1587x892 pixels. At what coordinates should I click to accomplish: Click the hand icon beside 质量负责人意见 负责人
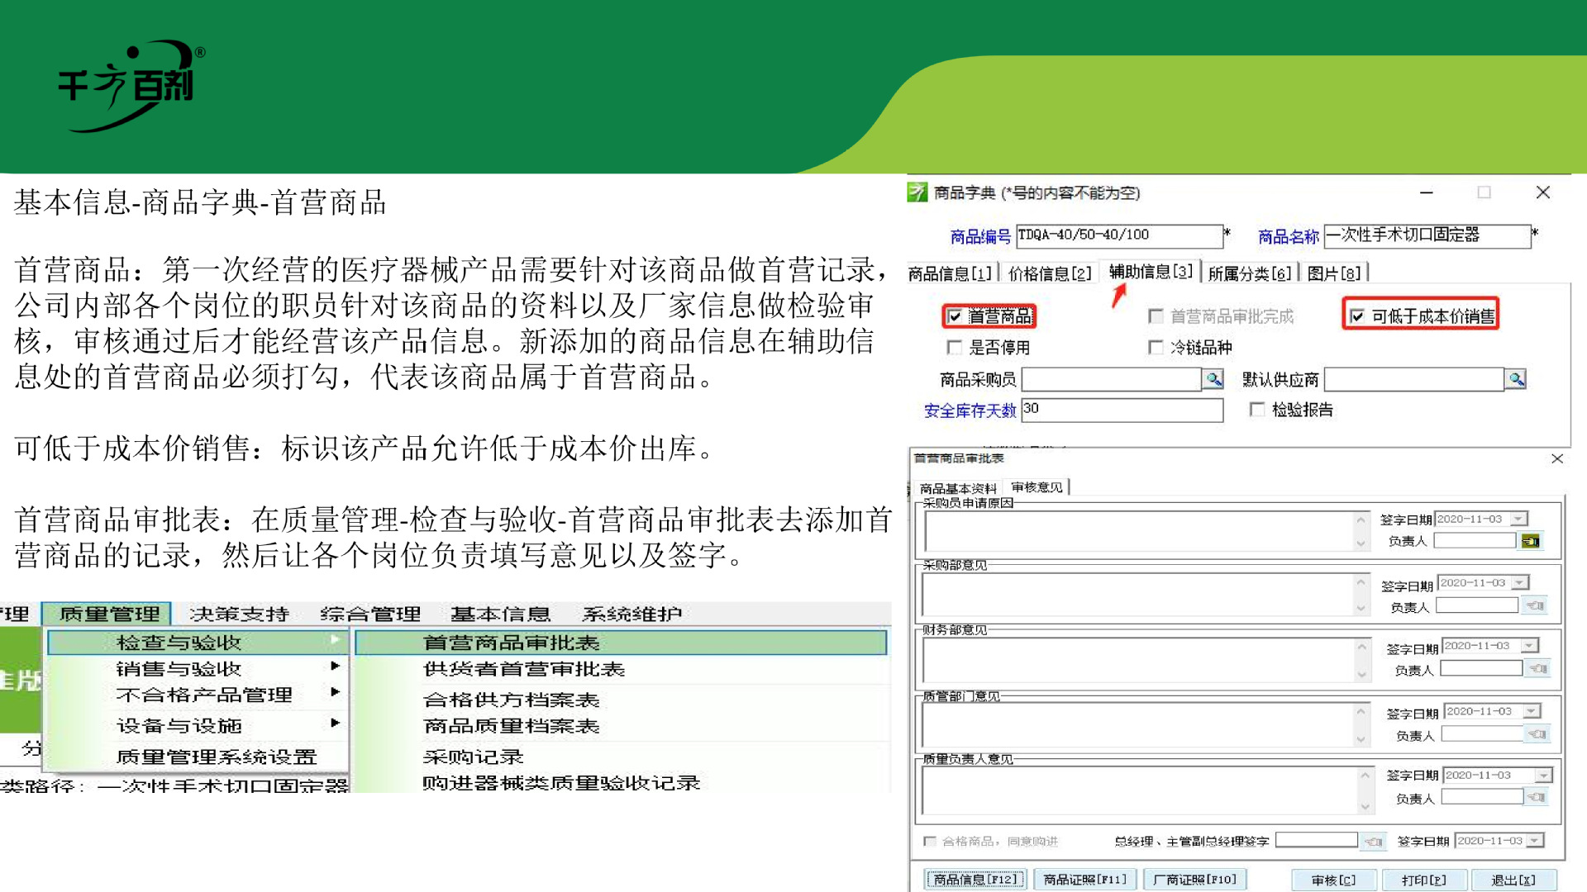(x=1537, y=796)
